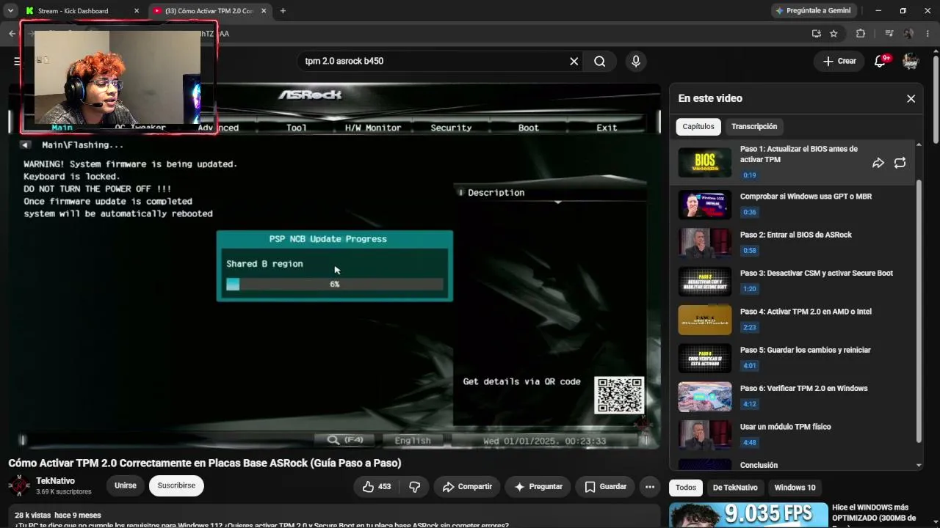940x528 pixels.
Task: Click the BIOS thumbnail of Paso 1 chapter
Action: pyautogui.click(x=704, y=162)
